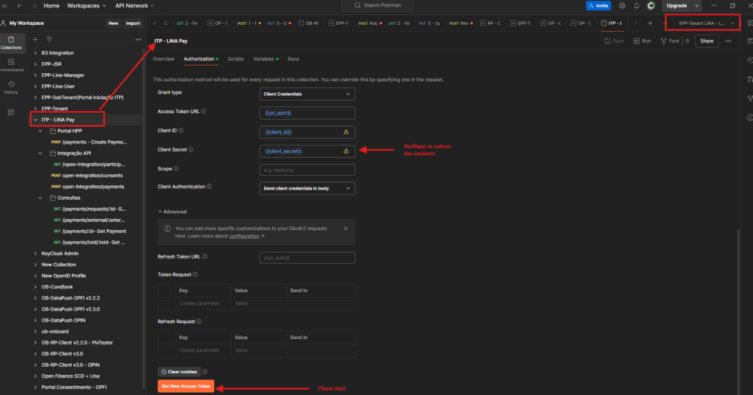The height and width of the screenshot is (395, 753).
Task: Expand the B3 Integration collection
Action: coord(35,53)
